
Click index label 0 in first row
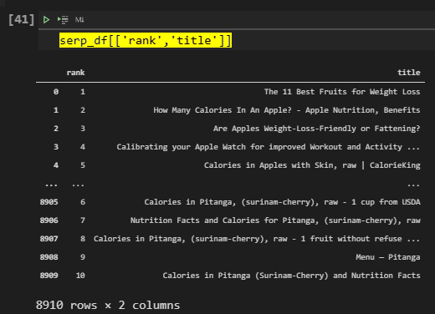56,92
